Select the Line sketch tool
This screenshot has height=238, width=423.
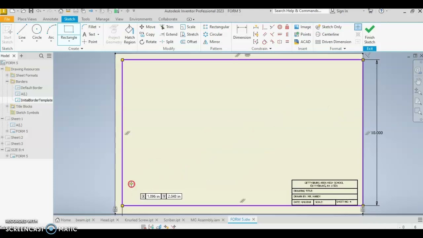(22, 32)
